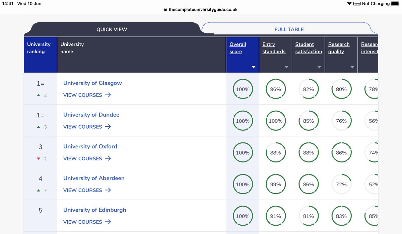Click rank number 5 for Edinburgh
402x234 pixels.
tap(40, 210)
